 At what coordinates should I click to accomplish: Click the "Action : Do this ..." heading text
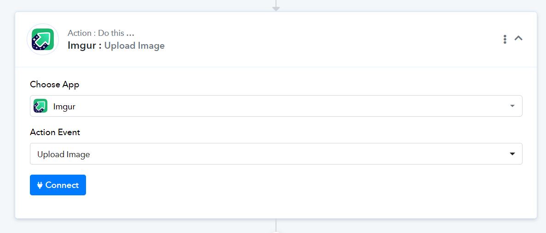click(101, 34)
